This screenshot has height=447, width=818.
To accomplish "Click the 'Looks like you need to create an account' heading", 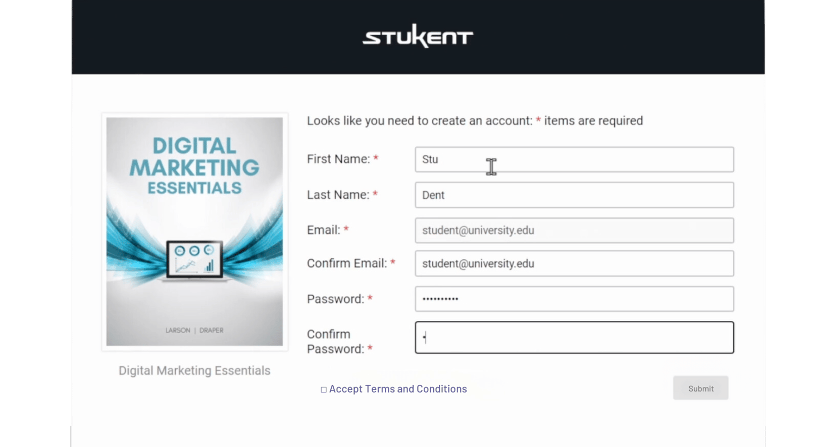I will coord(475,121).
